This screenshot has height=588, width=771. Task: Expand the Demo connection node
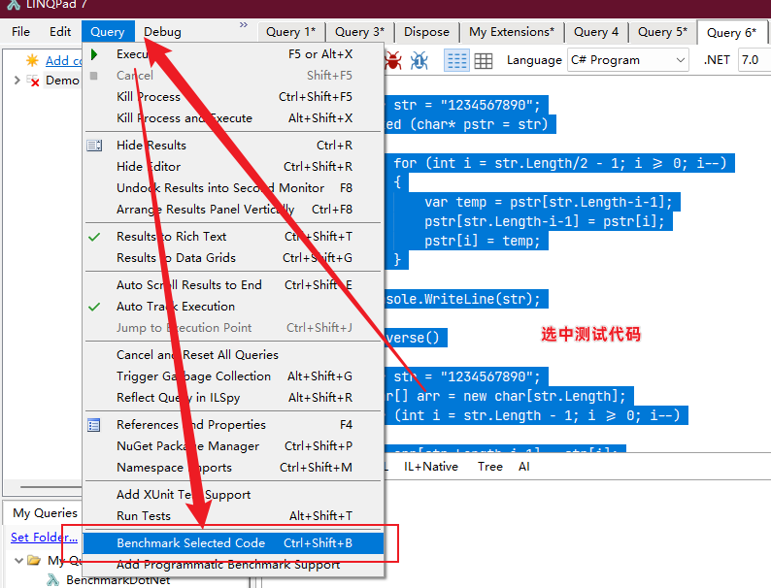click(17, 81)
